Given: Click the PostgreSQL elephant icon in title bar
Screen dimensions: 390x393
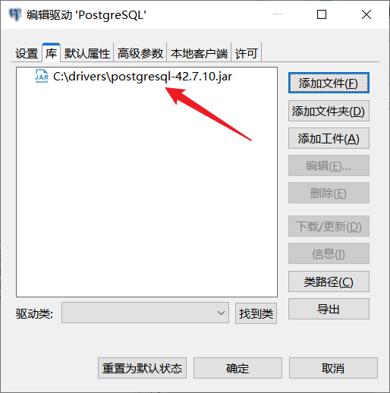Looking at the screenshot, I should [x=15, y=14].
